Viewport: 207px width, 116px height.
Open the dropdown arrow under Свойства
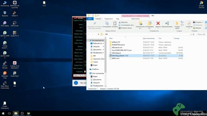point(189,28)
